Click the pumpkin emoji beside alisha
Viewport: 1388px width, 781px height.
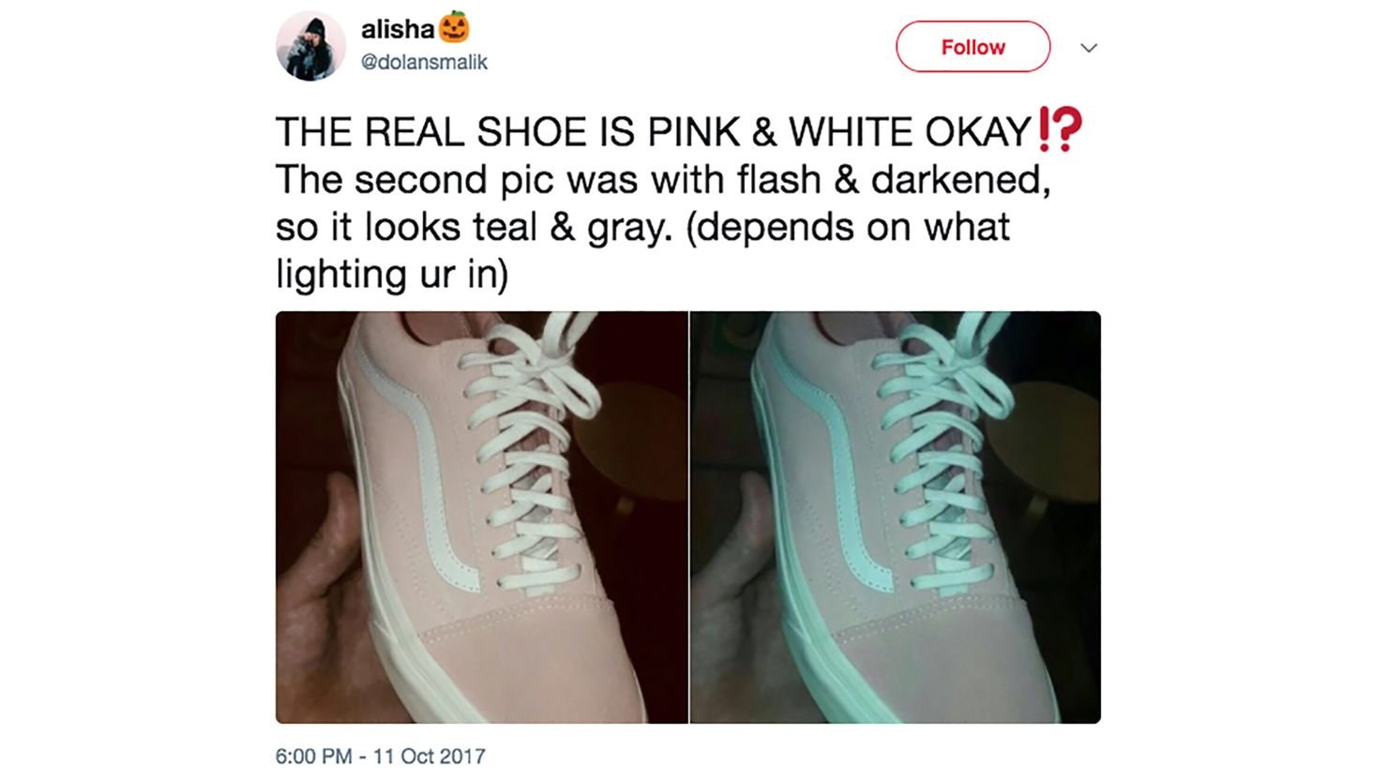coord(453,29)
